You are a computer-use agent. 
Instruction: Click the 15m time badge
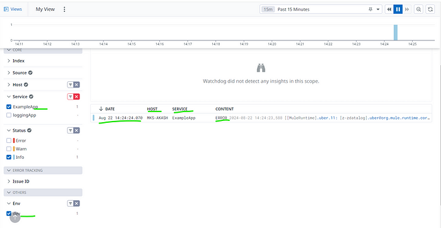point(268,9)
